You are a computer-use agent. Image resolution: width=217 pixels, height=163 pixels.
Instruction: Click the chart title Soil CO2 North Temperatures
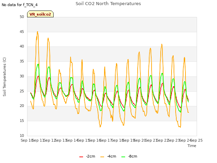pos(108,4)
